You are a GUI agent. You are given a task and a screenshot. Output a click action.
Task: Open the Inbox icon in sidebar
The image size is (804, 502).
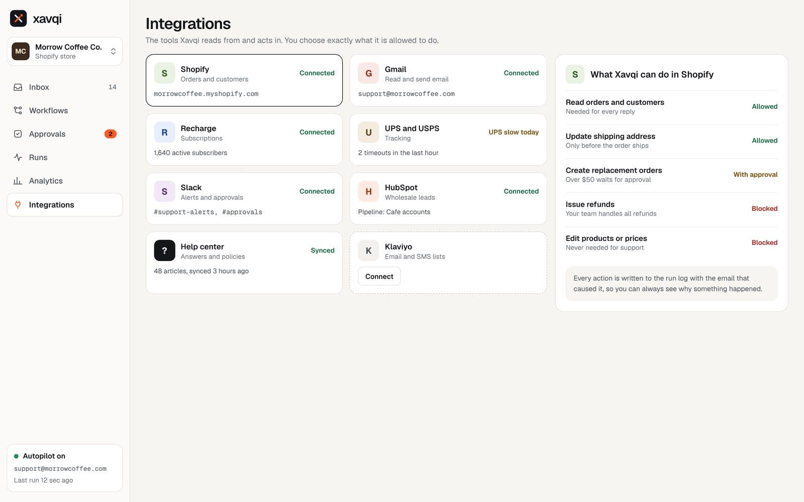pyautogui.click(x=18, y=87)
